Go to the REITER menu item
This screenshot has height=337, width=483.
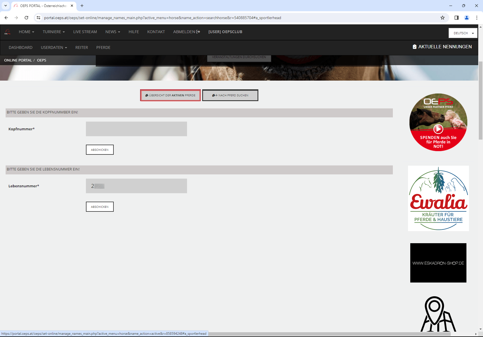(82, 47)
